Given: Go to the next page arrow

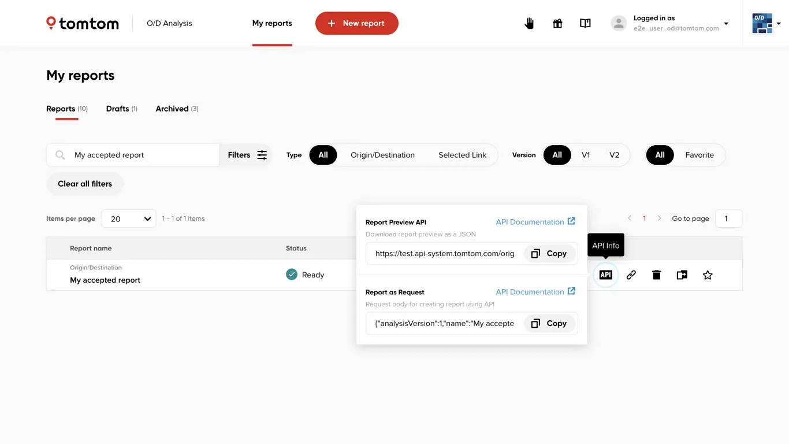Looking at the screenshot, I should [659, 219].
